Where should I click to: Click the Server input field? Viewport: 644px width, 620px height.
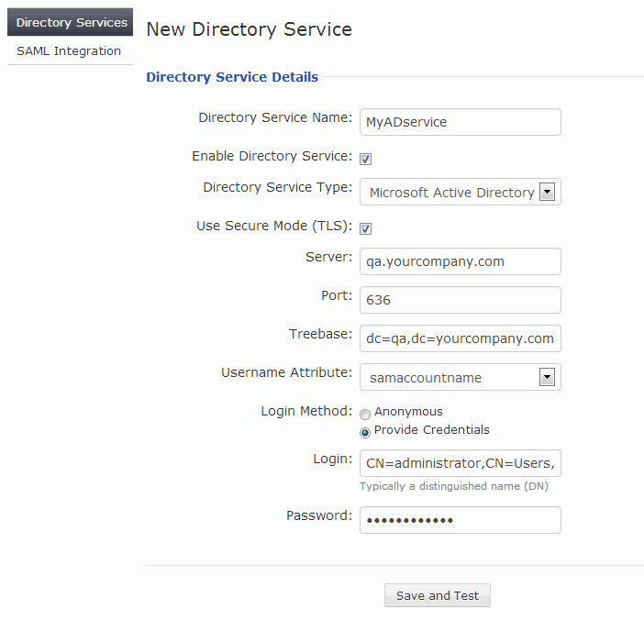click(x=460, y=261)
